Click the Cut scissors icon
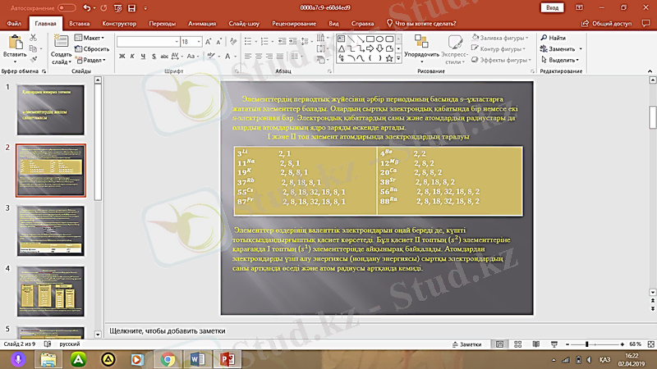The width and height of the screenshot is (657, 369). pos(34,38)
